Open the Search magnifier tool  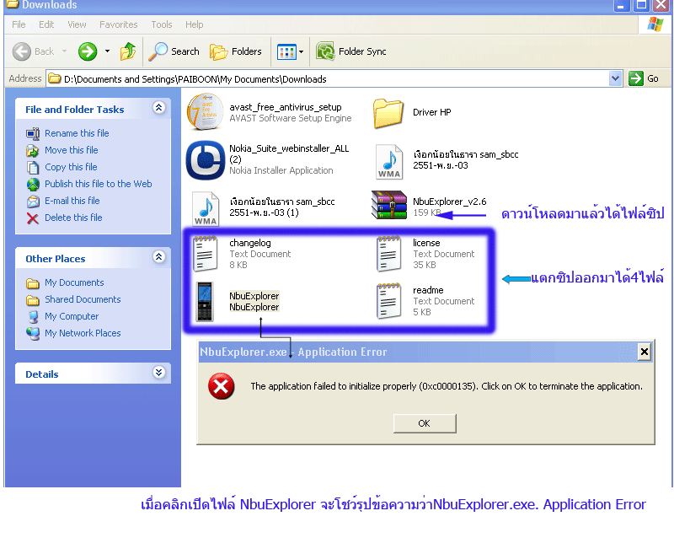point(174,51)
